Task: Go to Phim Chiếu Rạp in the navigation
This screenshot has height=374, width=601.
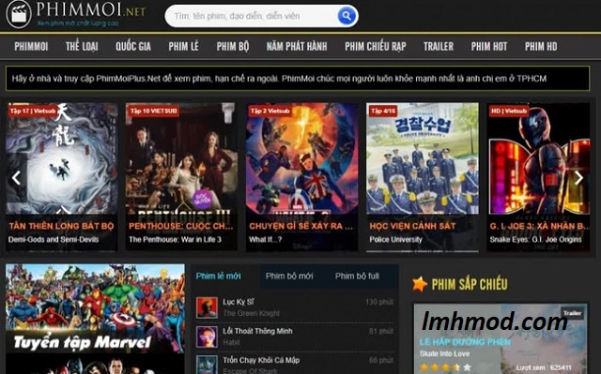Action: coord(376,47)
